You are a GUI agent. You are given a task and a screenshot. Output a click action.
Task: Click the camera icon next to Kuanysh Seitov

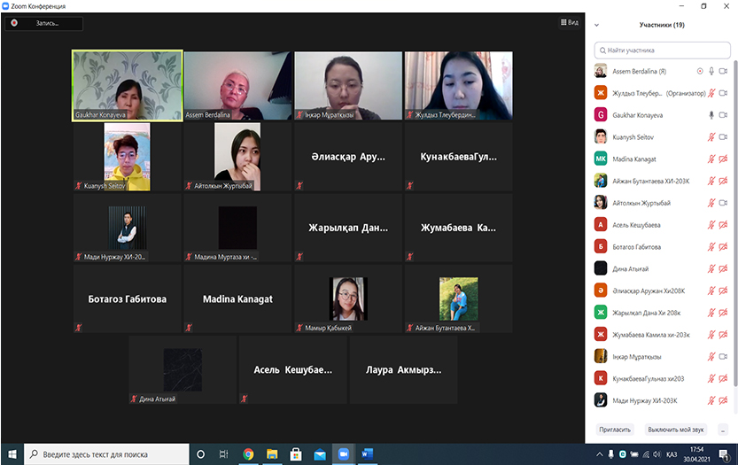click(723, 137)
